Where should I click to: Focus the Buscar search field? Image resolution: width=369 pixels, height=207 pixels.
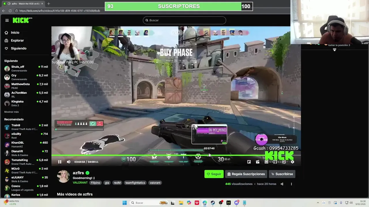click(x=184, y=20)
